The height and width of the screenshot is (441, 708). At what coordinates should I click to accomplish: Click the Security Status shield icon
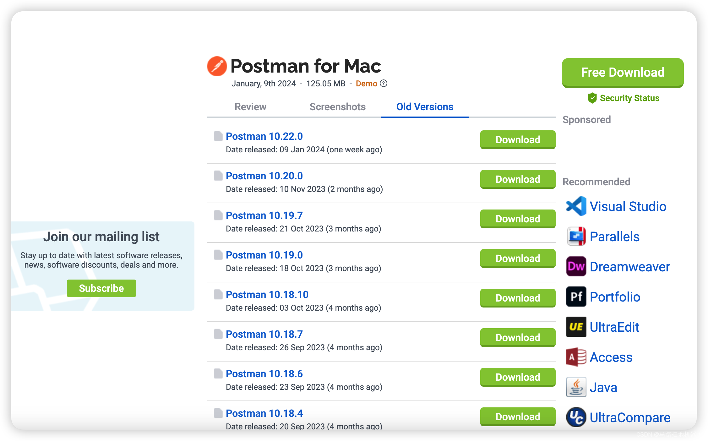(x=592, y=98)
